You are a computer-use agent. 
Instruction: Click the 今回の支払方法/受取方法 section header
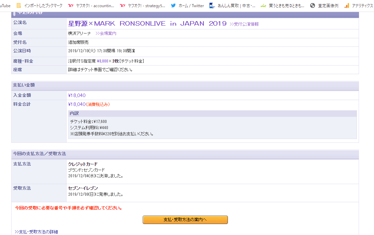39,154
